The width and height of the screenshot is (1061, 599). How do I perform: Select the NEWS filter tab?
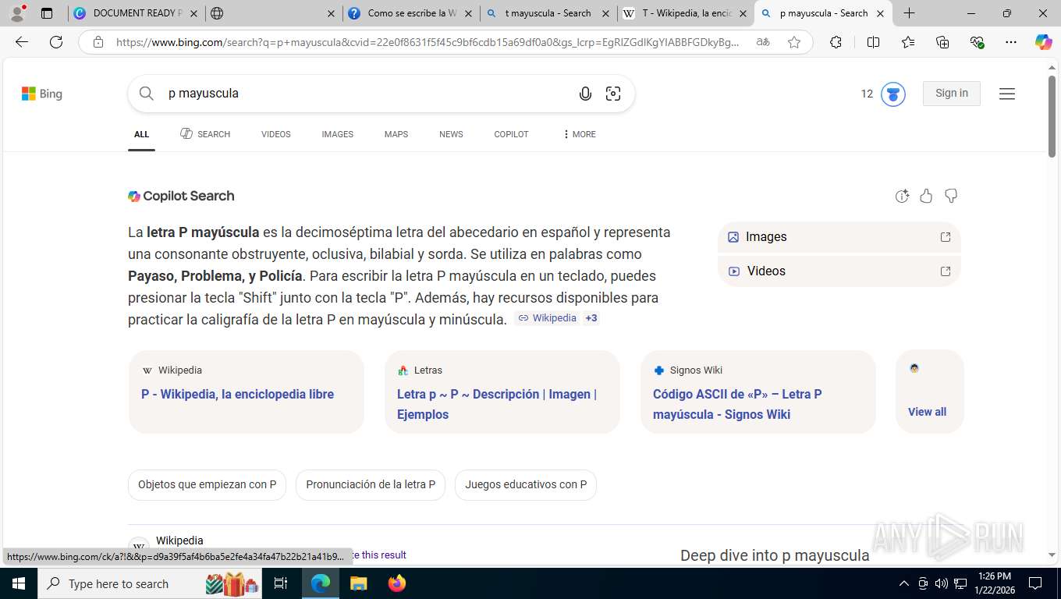[x=451, y=134]
